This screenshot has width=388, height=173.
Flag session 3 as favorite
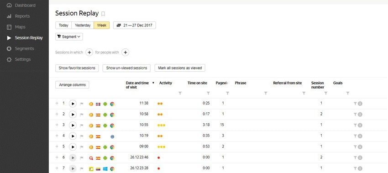point(82,126)
